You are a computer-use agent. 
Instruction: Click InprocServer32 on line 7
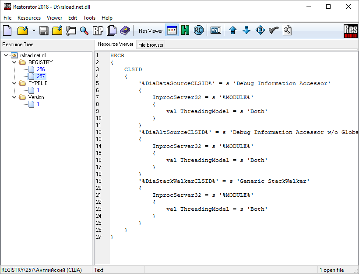pos(177,97)
